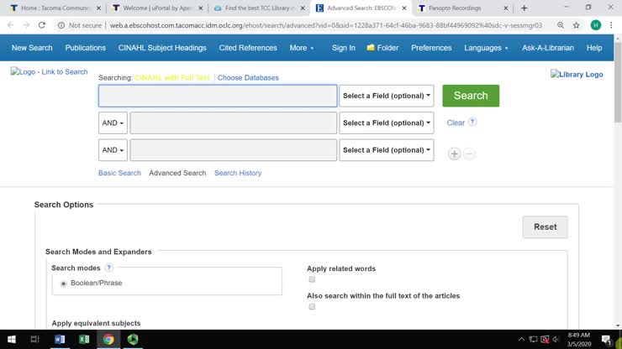Click New Search in the nav bar
Image resolution: width=622 pixels, height=349 pixels.
(x=32, y=48)
